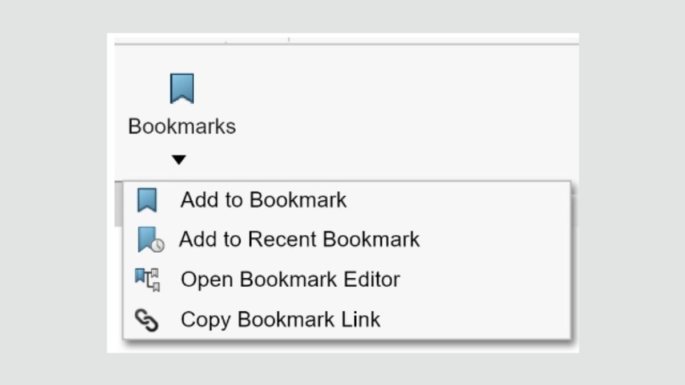Click the blue Bookmarks ribbon icon
Image resolution: width=685 pixels, height=385 pixels.
click(x=182, y=88)
